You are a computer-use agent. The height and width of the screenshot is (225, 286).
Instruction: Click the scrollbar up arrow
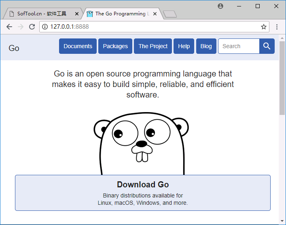click(x=282, y=38)
